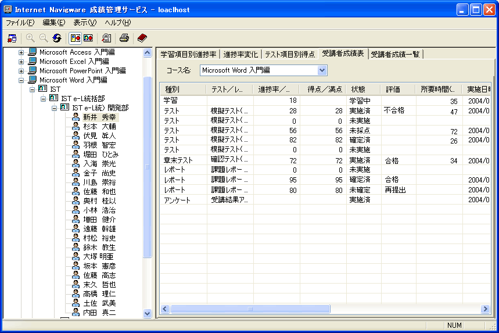Select the 受講者成績表 tab
Screen dimensions: 499x333
click(343, 53)
